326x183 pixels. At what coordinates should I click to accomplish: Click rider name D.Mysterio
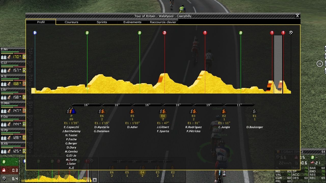102,127
